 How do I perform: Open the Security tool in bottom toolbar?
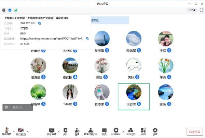(66, 131)
